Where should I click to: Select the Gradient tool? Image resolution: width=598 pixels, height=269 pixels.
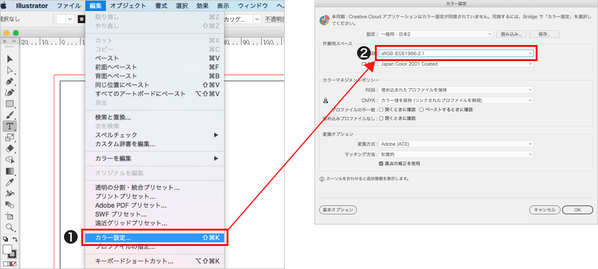9,171
